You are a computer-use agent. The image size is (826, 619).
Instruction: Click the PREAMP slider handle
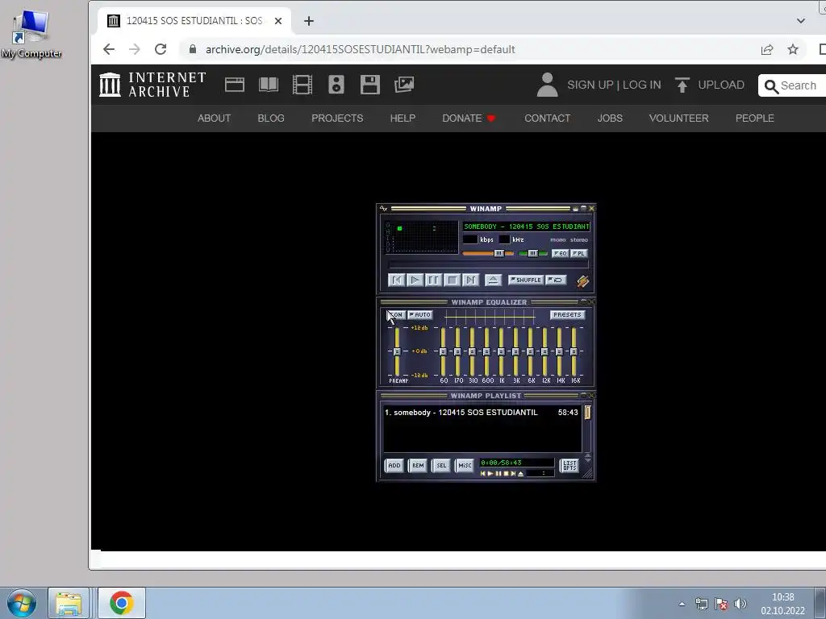pos(397,351)
